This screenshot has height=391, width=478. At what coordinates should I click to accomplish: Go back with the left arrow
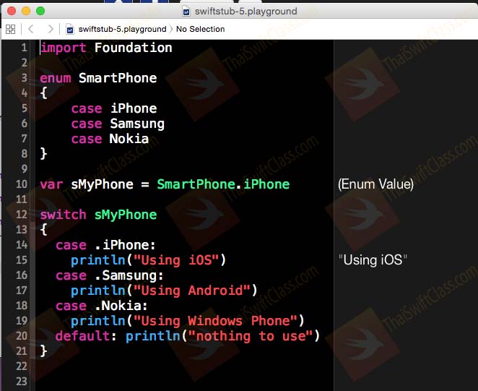pyautogui.click(x=30, y=29)
